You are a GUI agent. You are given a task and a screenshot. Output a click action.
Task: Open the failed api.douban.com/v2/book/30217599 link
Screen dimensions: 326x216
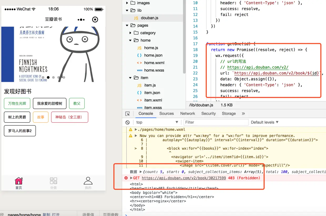coord(184,178)
